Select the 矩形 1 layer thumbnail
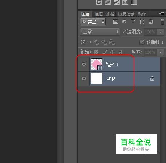166x163 pixels. [97, 64]
